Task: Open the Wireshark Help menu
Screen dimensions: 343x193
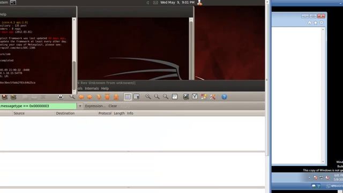Action: click(105, 88)
